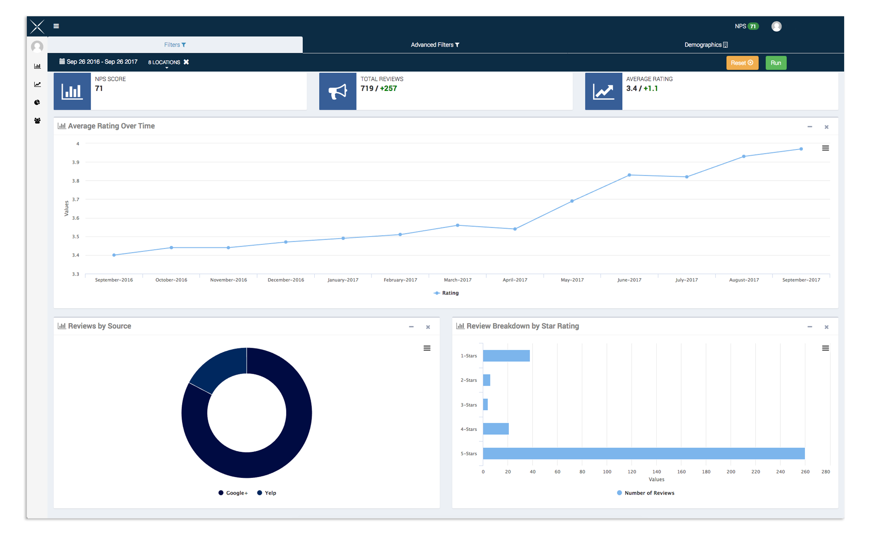Open Reviews by Source chart menu icon
This screenshot has width=871, height=535.
(x=426, y=348)
